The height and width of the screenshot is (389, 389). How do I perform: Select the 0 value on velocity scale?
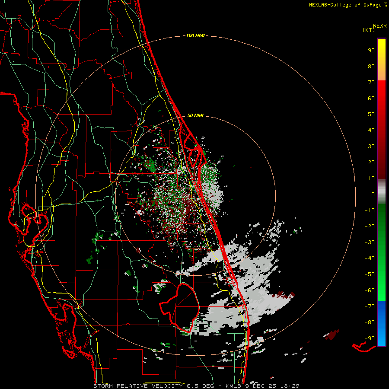tap(373, 194)
